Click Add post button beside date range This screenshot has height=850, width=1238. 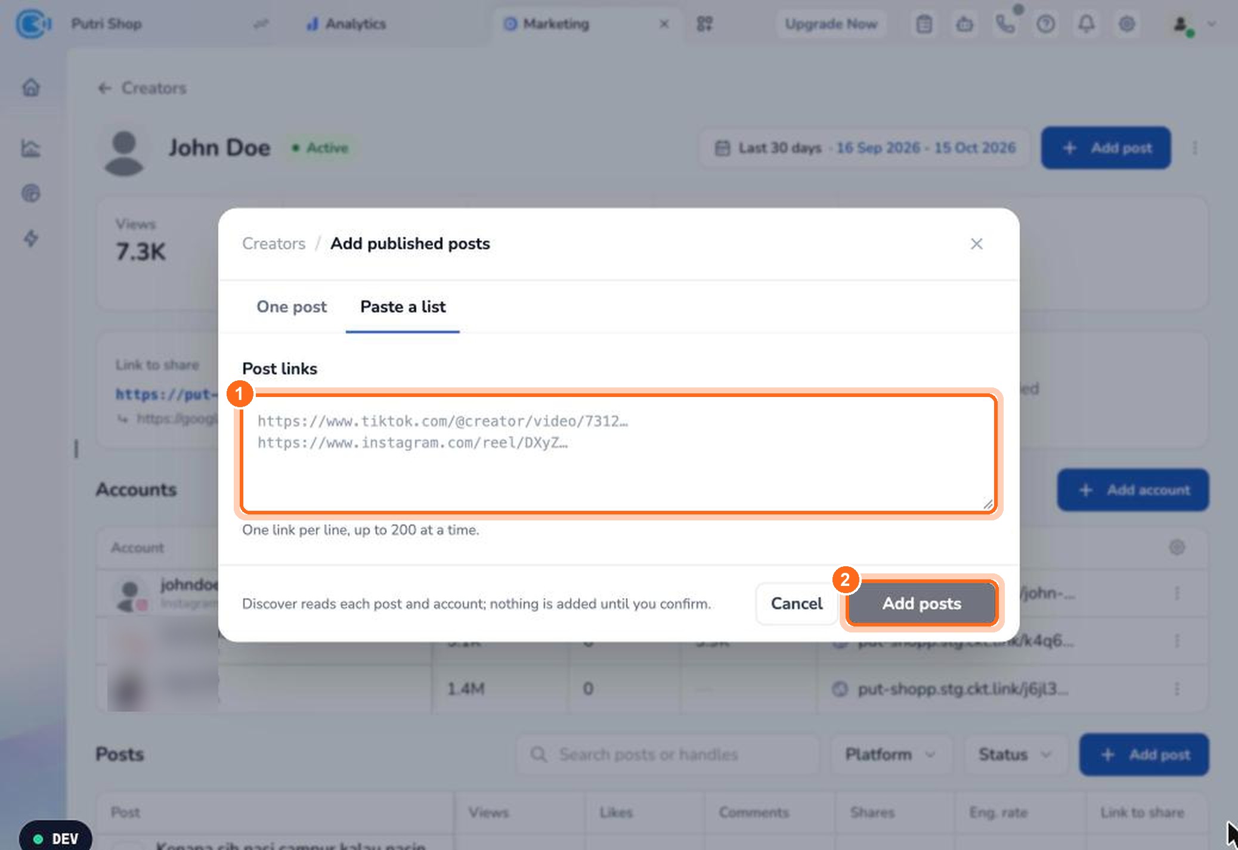[1106, 148]
